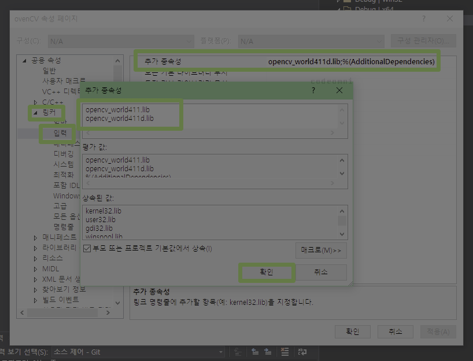Click the clear all lines icon in output toolbar
Screen dimensions: 473x361
pos(284,352)
